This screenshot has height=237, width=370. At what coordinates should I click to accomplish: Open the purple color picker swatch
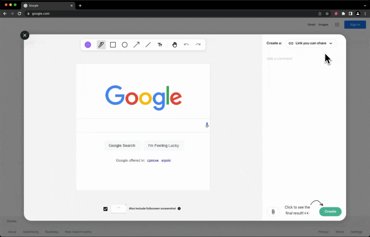88,45
